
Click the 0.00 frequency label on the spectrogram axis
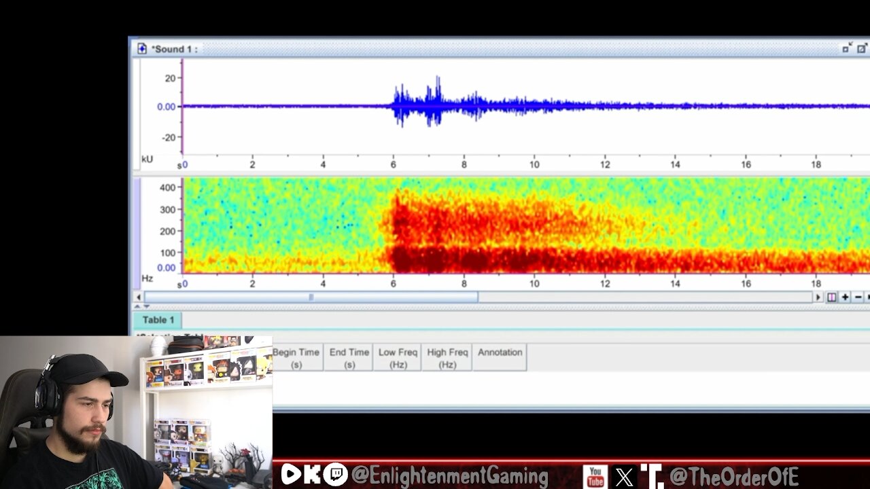166,268
